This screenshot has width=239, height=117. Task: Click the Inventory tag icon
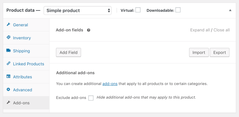[x=8, y=37]
